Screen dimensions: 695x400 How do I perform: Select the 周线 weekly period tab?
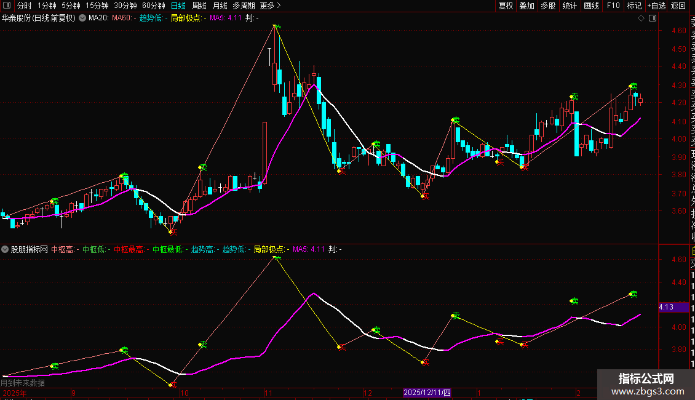pos(199,6)
